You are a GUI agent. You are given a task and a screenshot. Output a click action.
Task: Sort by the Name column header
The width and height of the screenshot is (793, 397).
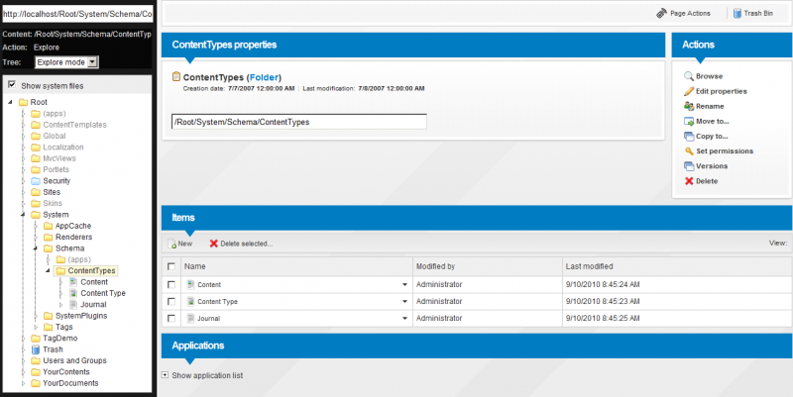pyautogui.click(x=194, y=266)
